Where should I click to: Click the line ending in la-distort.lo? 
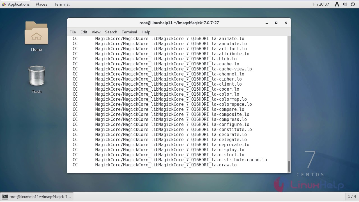point(158,155)
